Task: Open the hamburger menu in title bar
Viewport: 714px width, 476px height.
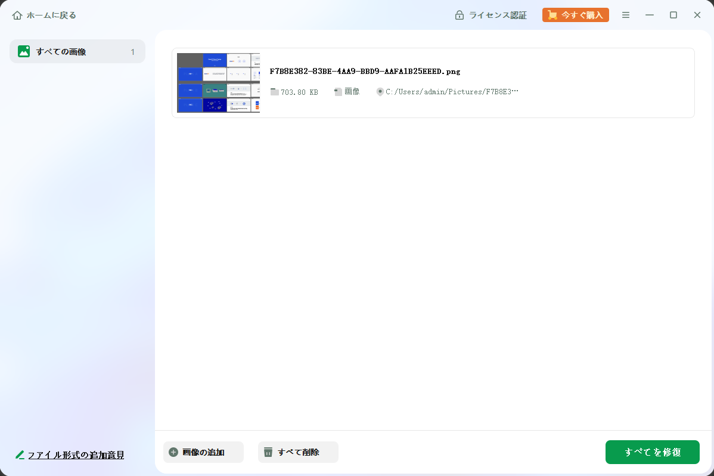Action: 626,15
